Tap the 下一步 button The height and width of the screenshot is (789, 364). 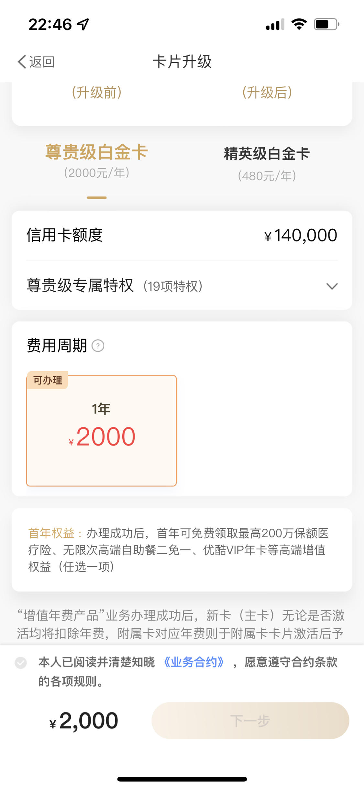pos(250,721)
